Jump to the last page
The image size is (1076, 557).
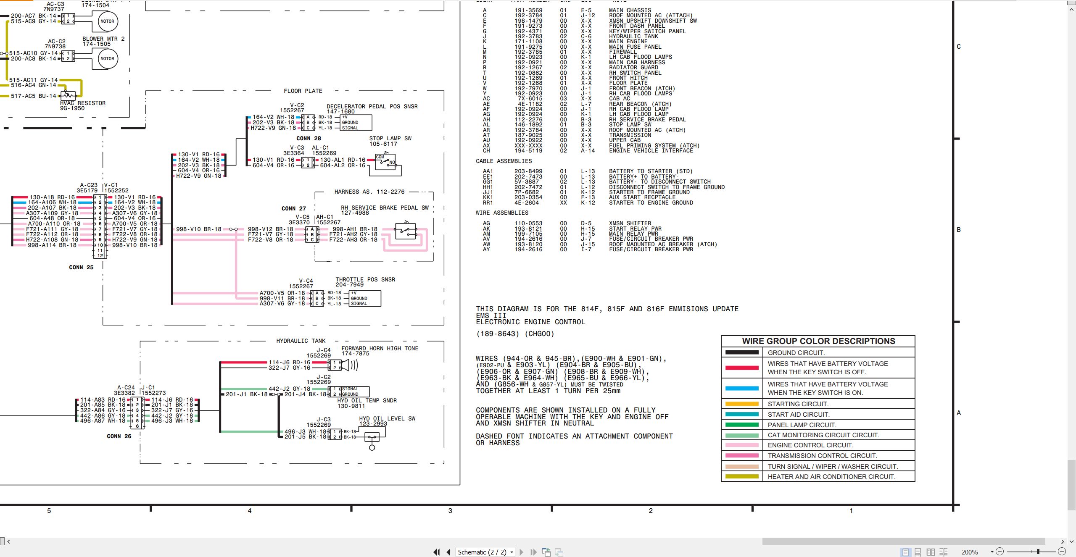534,552
